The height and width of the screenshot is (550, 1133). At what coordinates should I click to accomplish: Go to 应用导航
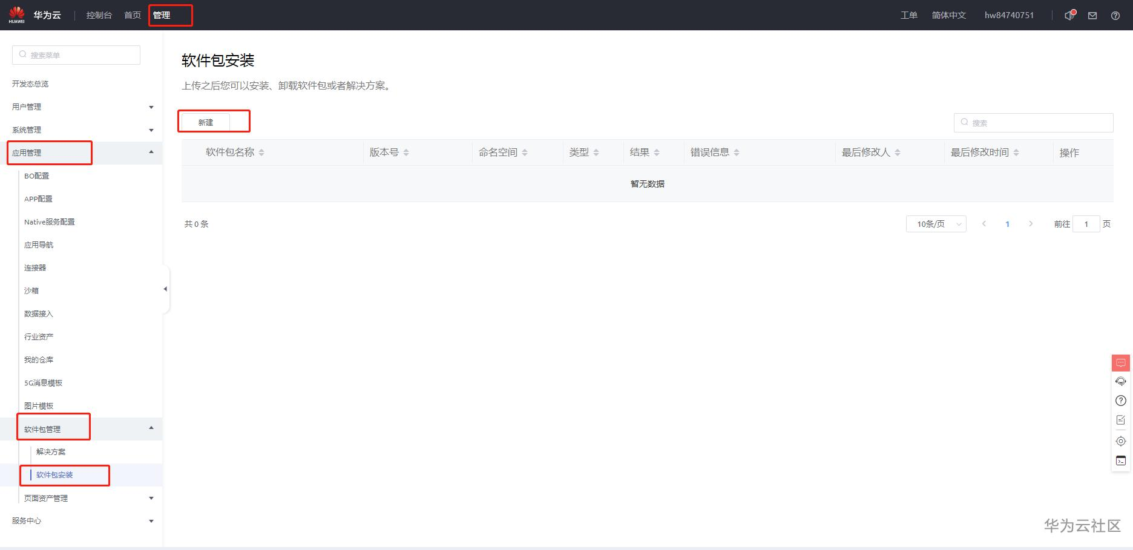tap(39, 245)
